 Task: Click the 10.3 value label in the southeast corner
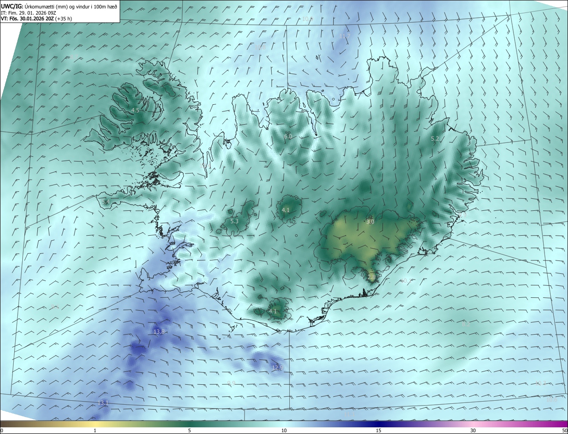[x=541, y=383]
